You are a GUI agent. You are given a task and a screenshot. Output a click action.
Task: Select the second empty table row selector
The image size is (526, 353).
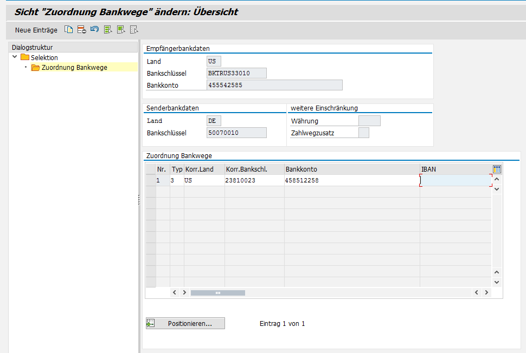(150, 203)
